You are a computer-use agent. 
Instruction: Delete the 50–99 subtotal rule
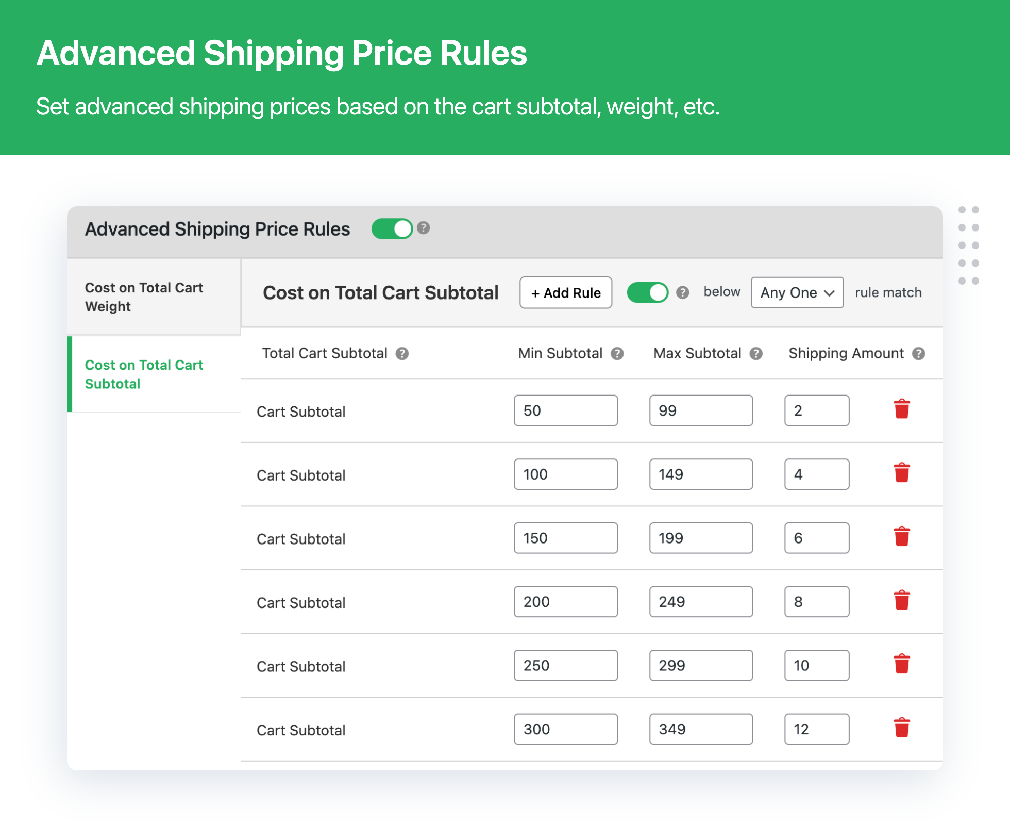click(901, 409)
